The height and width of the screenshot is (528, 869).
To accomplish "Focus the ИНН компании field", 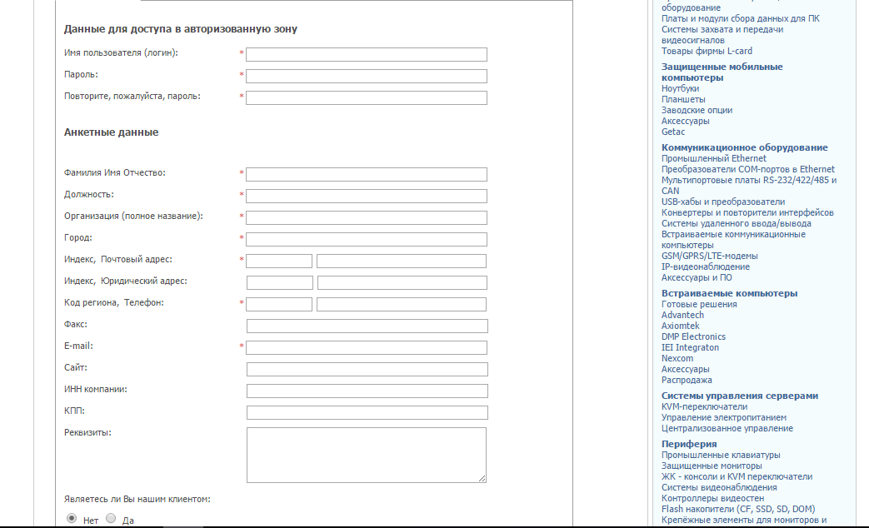I will [x=367, y=391].
